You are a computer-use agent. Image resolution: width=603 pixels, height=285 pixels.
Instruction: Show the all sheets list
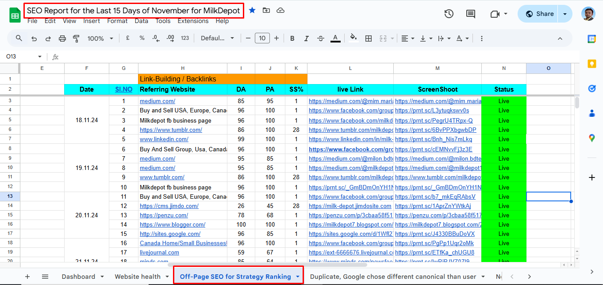[x=45, y=277]
